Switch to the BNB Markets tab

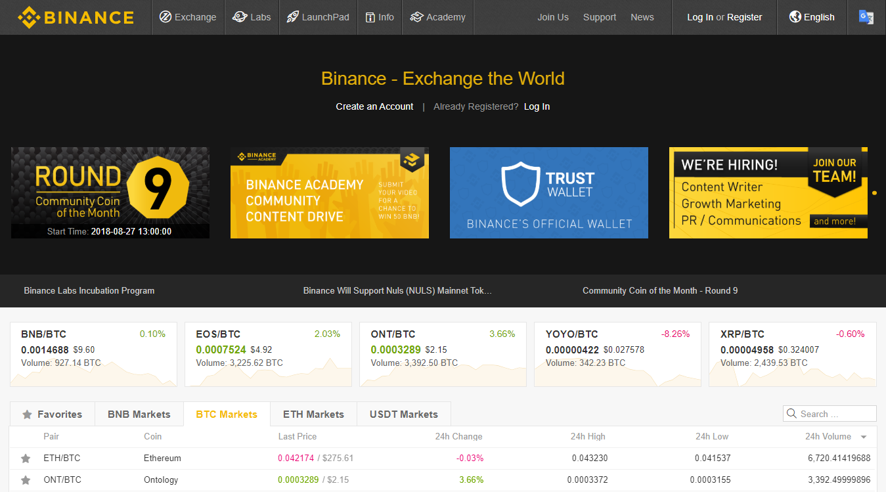[x=139, y=414]
